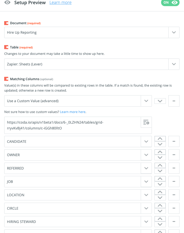Open the Learn more link in header
The width and height of the screenshot is (184, 233).
[60, 3]
